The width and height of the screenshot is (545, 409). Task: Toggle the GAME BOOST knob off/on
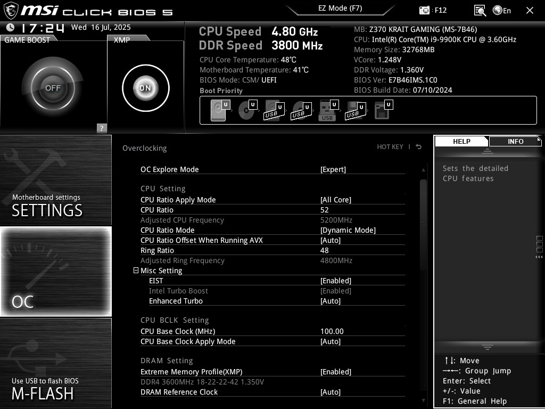click(x=53, y=88)
